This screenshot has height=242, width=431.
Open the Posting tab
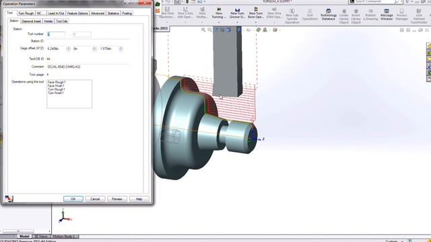click(127, 13)
